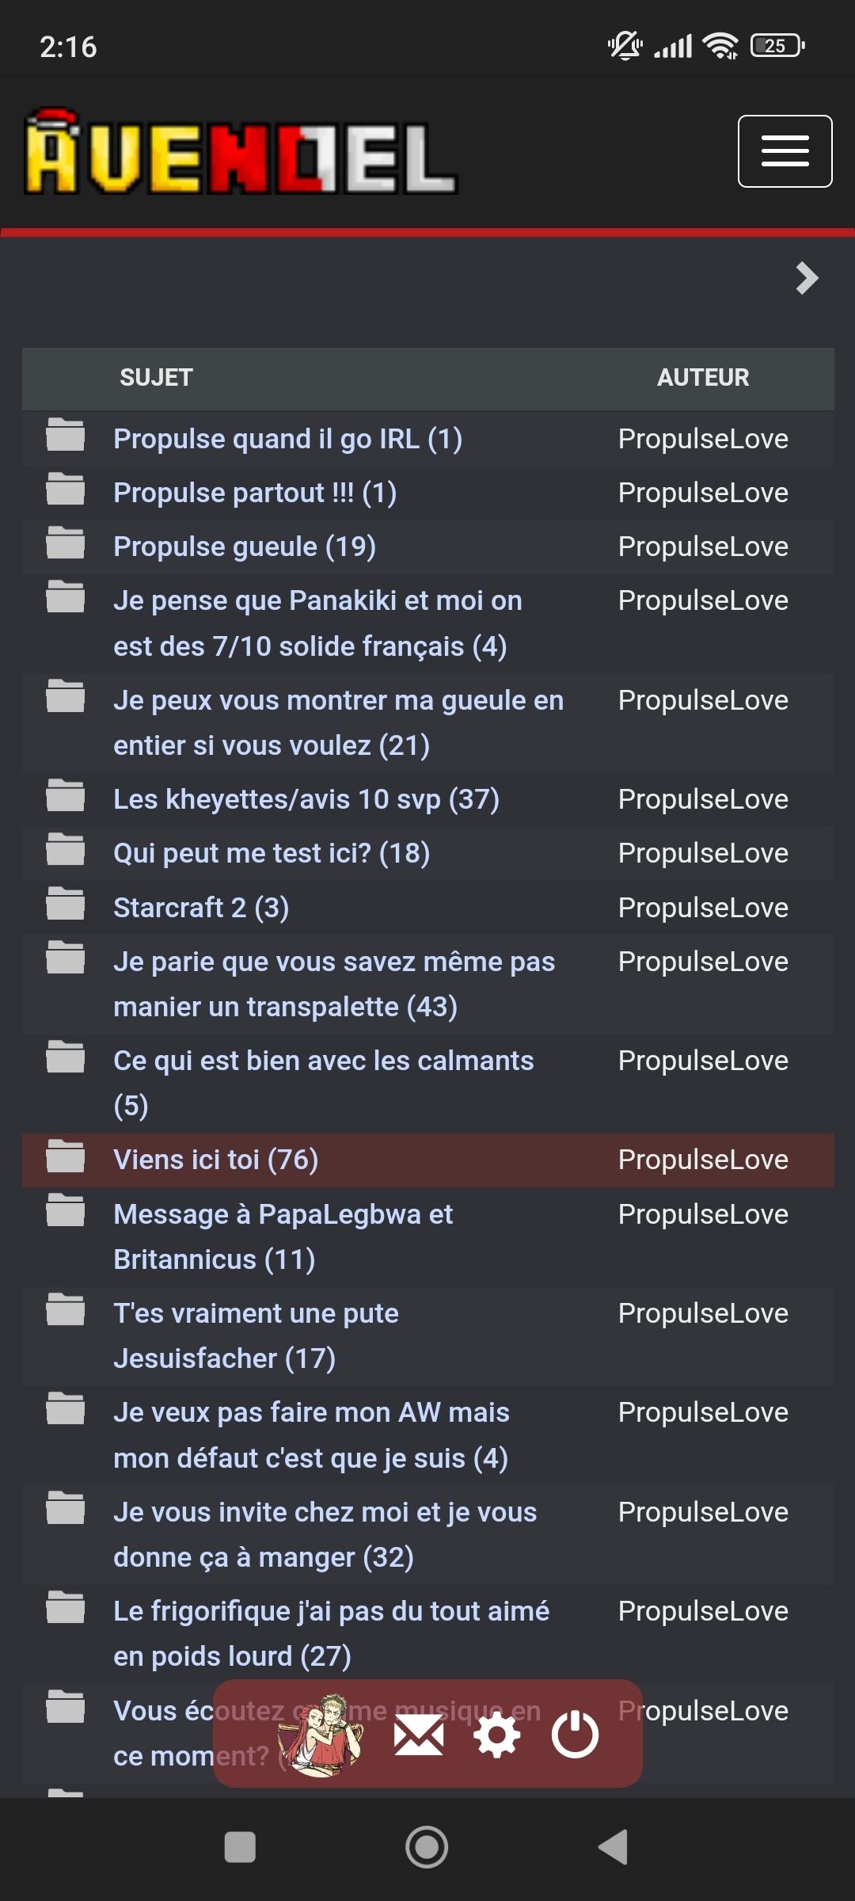The image size is (855, 1901).
Task: Open topic Ce qui est bien avec les calmants
Action: coord(324,1083)
